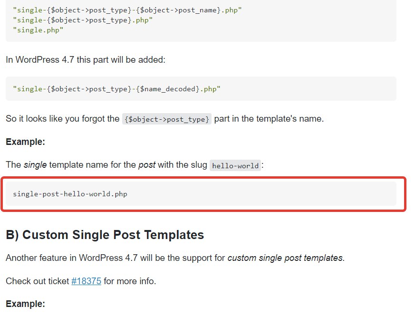The width and height of the screenshot is (415, 316).
Task: Click the "single.php" code line
Action: coord(39,30)
